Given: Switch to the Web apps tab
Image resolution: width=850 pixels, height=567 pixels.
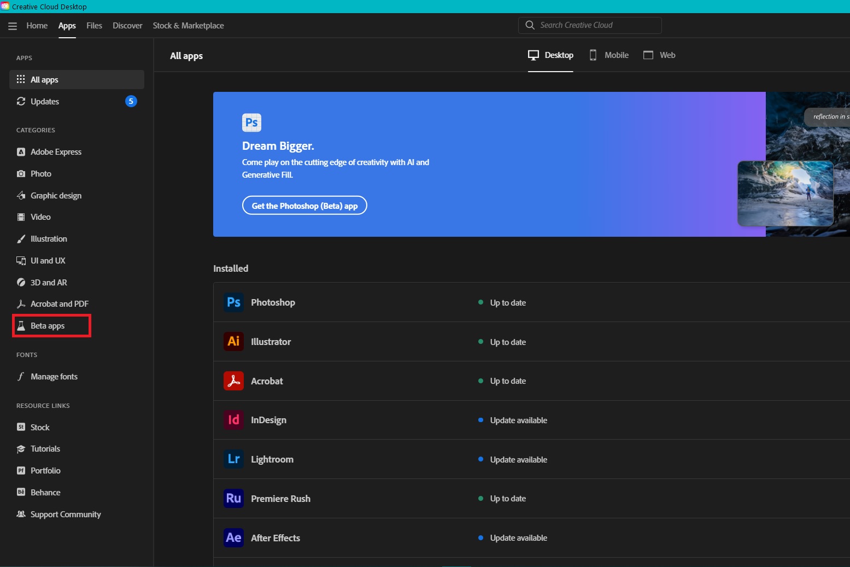Looking at the screenshot, I should [659, 55].
